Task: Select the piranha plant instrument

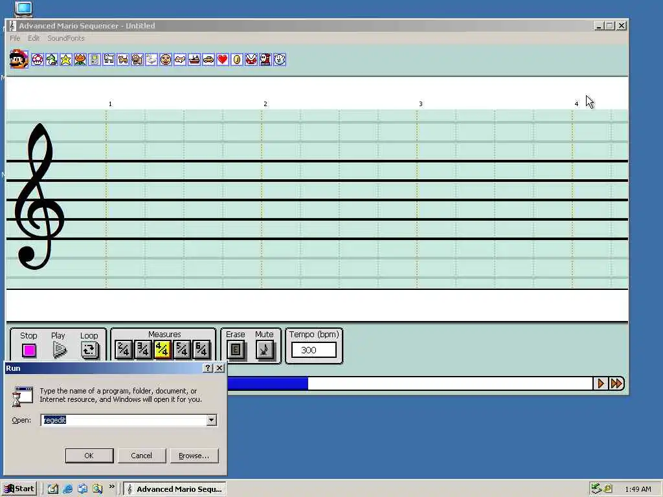Action: [x=251, y=60]
